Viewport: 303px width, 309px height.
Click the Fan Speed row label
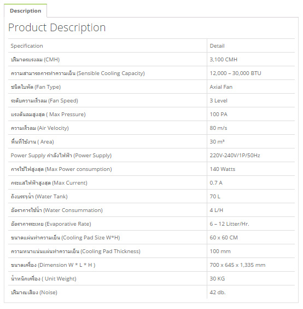(44, 100)
